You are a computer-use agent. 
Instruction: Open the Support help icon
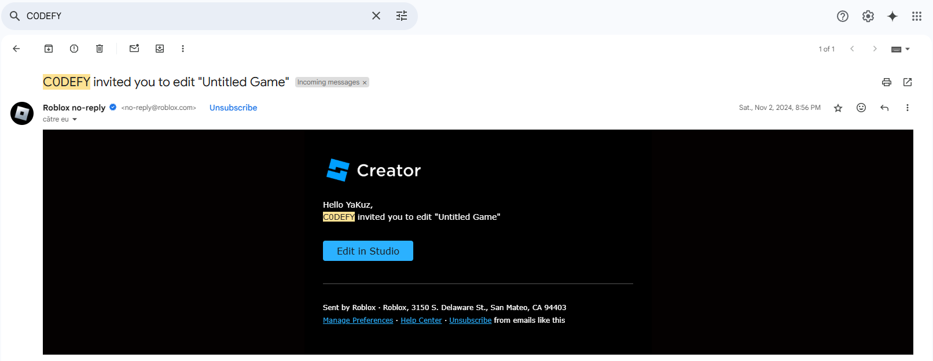tap(843, 16)
